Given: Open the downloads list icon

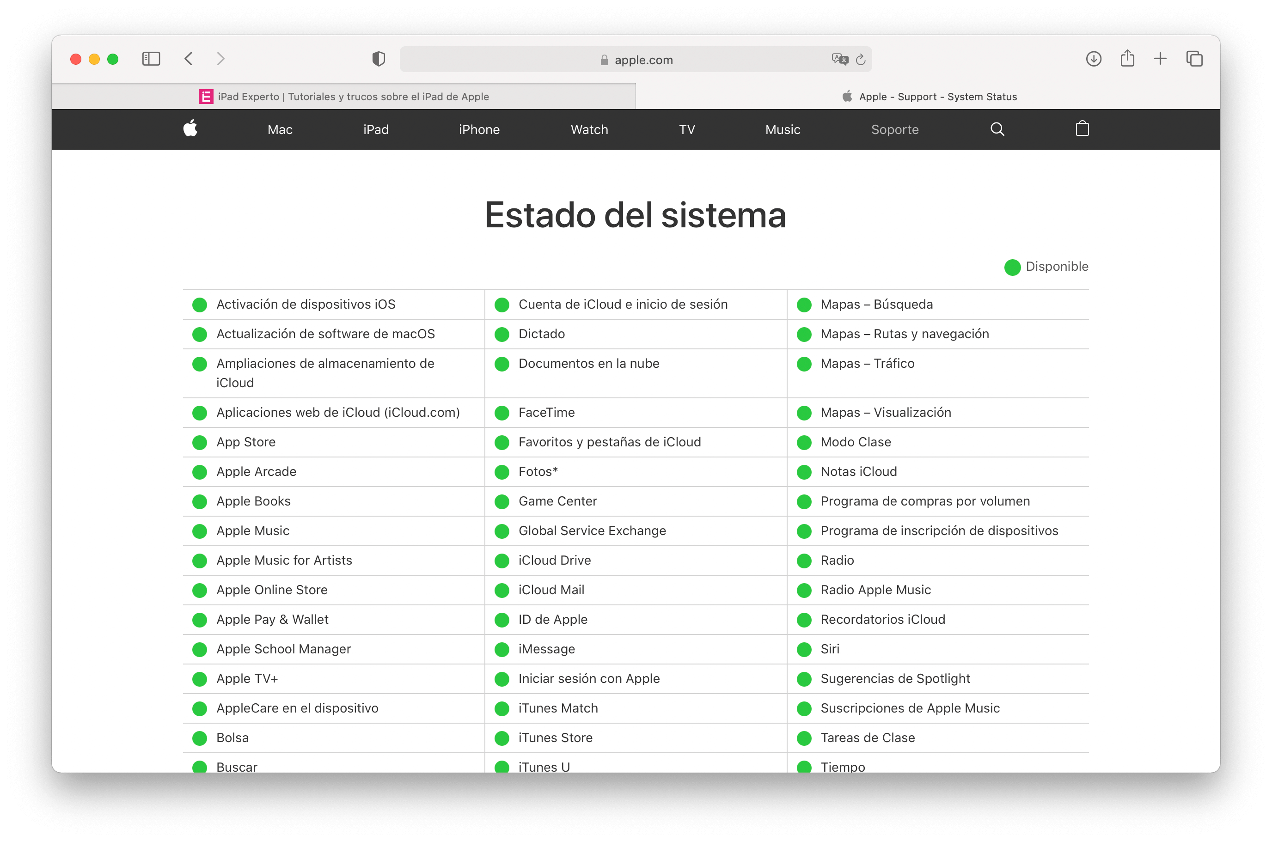Looking at the screenshot, I should (x=1093, y=59).
